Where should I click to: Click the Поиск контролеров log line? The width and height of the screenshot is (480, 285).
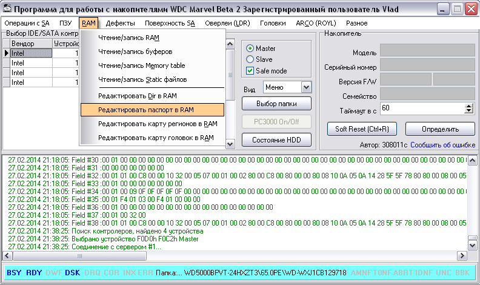click(105, 231)
